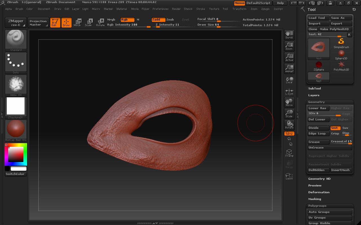The width and height of the screenshot is (361, 225).
Task: Toggle Local transformations
Action: [289, 80]
